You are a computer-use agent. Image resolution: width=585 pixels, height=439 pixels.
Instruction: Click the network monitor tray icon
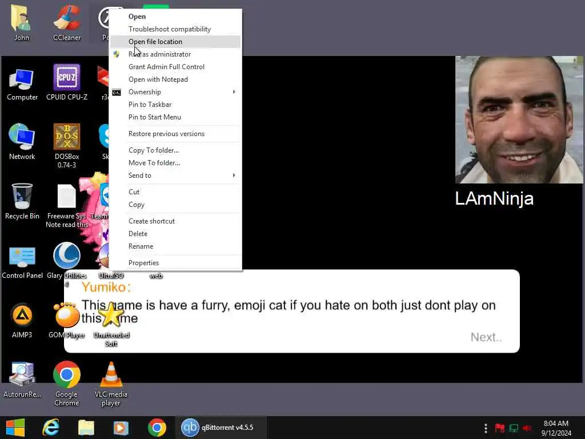(x=514, y=428)
